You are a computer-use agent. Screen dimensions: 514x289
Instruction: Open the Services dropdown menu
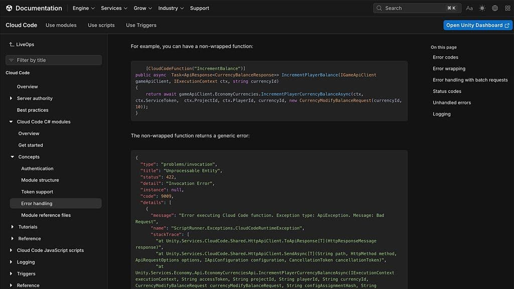tap(111, 8)
